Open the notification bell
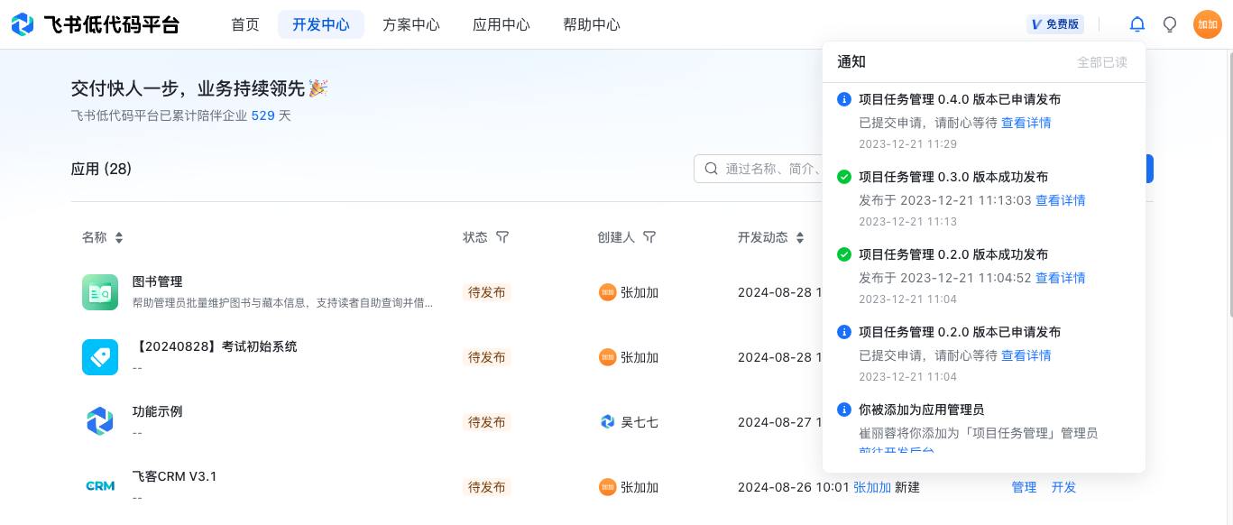Image resolution: width=1233 pixels, height=525 pixels. click(1137, 24)
